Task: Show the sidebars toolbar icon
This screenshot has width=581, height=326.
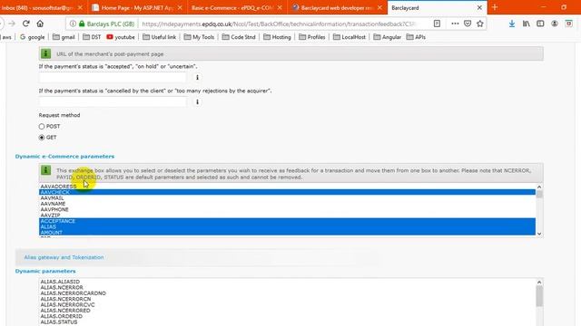Action: [540, 24]
